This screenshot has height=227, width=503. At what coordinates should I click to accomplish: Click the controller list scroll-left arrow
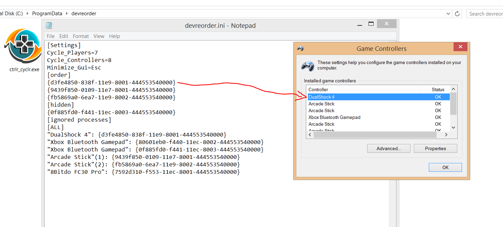(x=310, y=135)
